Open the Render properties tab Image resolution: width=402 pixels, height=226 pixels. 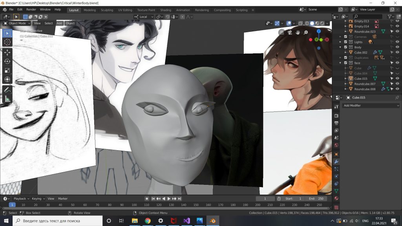coord(336,116)
